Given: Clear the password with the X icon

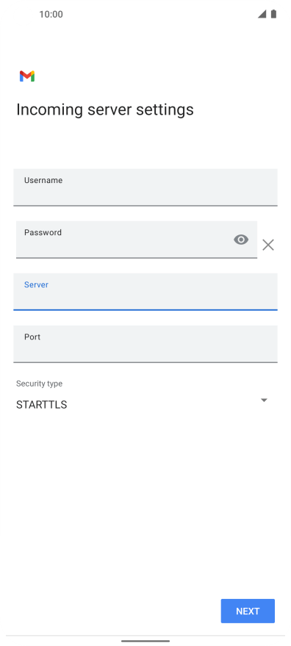Looking at the screenshot, I should point(268,245).
